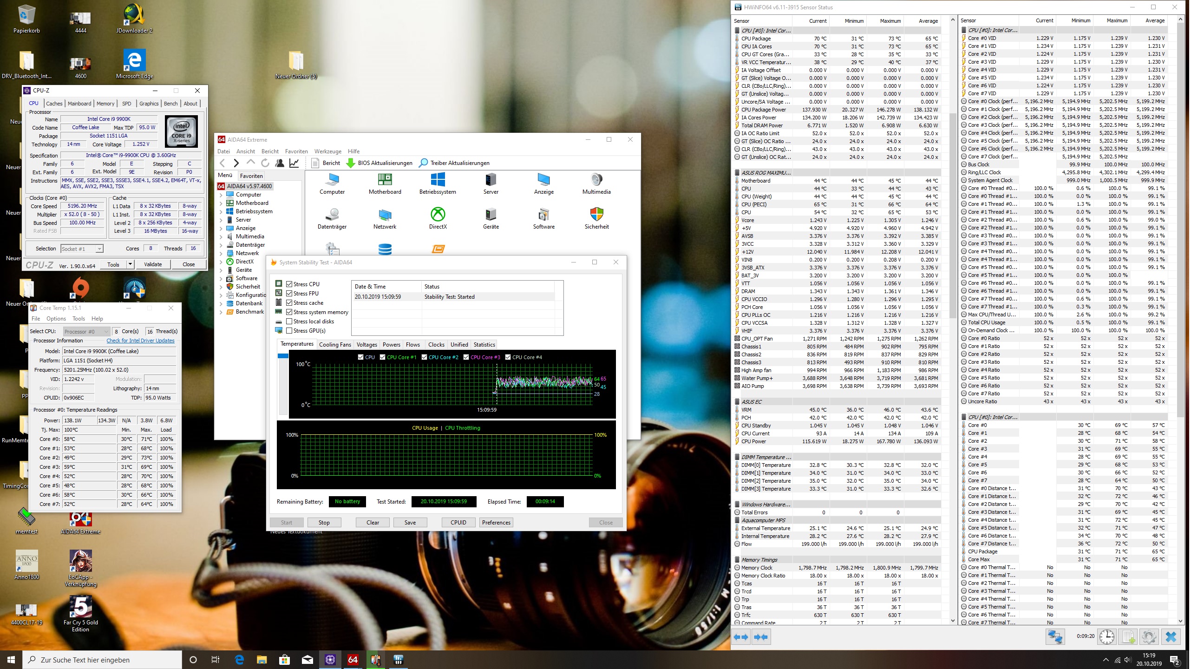Click the Validate button in CPU-Z
1191x669 pixels.
click(153, 264)
